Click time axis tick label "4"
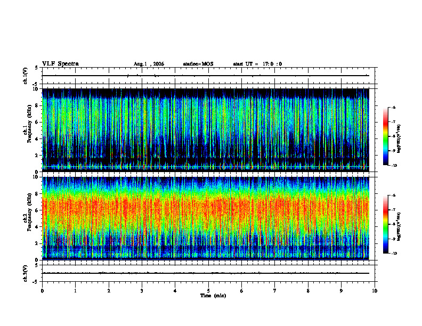This screenshot has height=326, width=422. [175, 291]
